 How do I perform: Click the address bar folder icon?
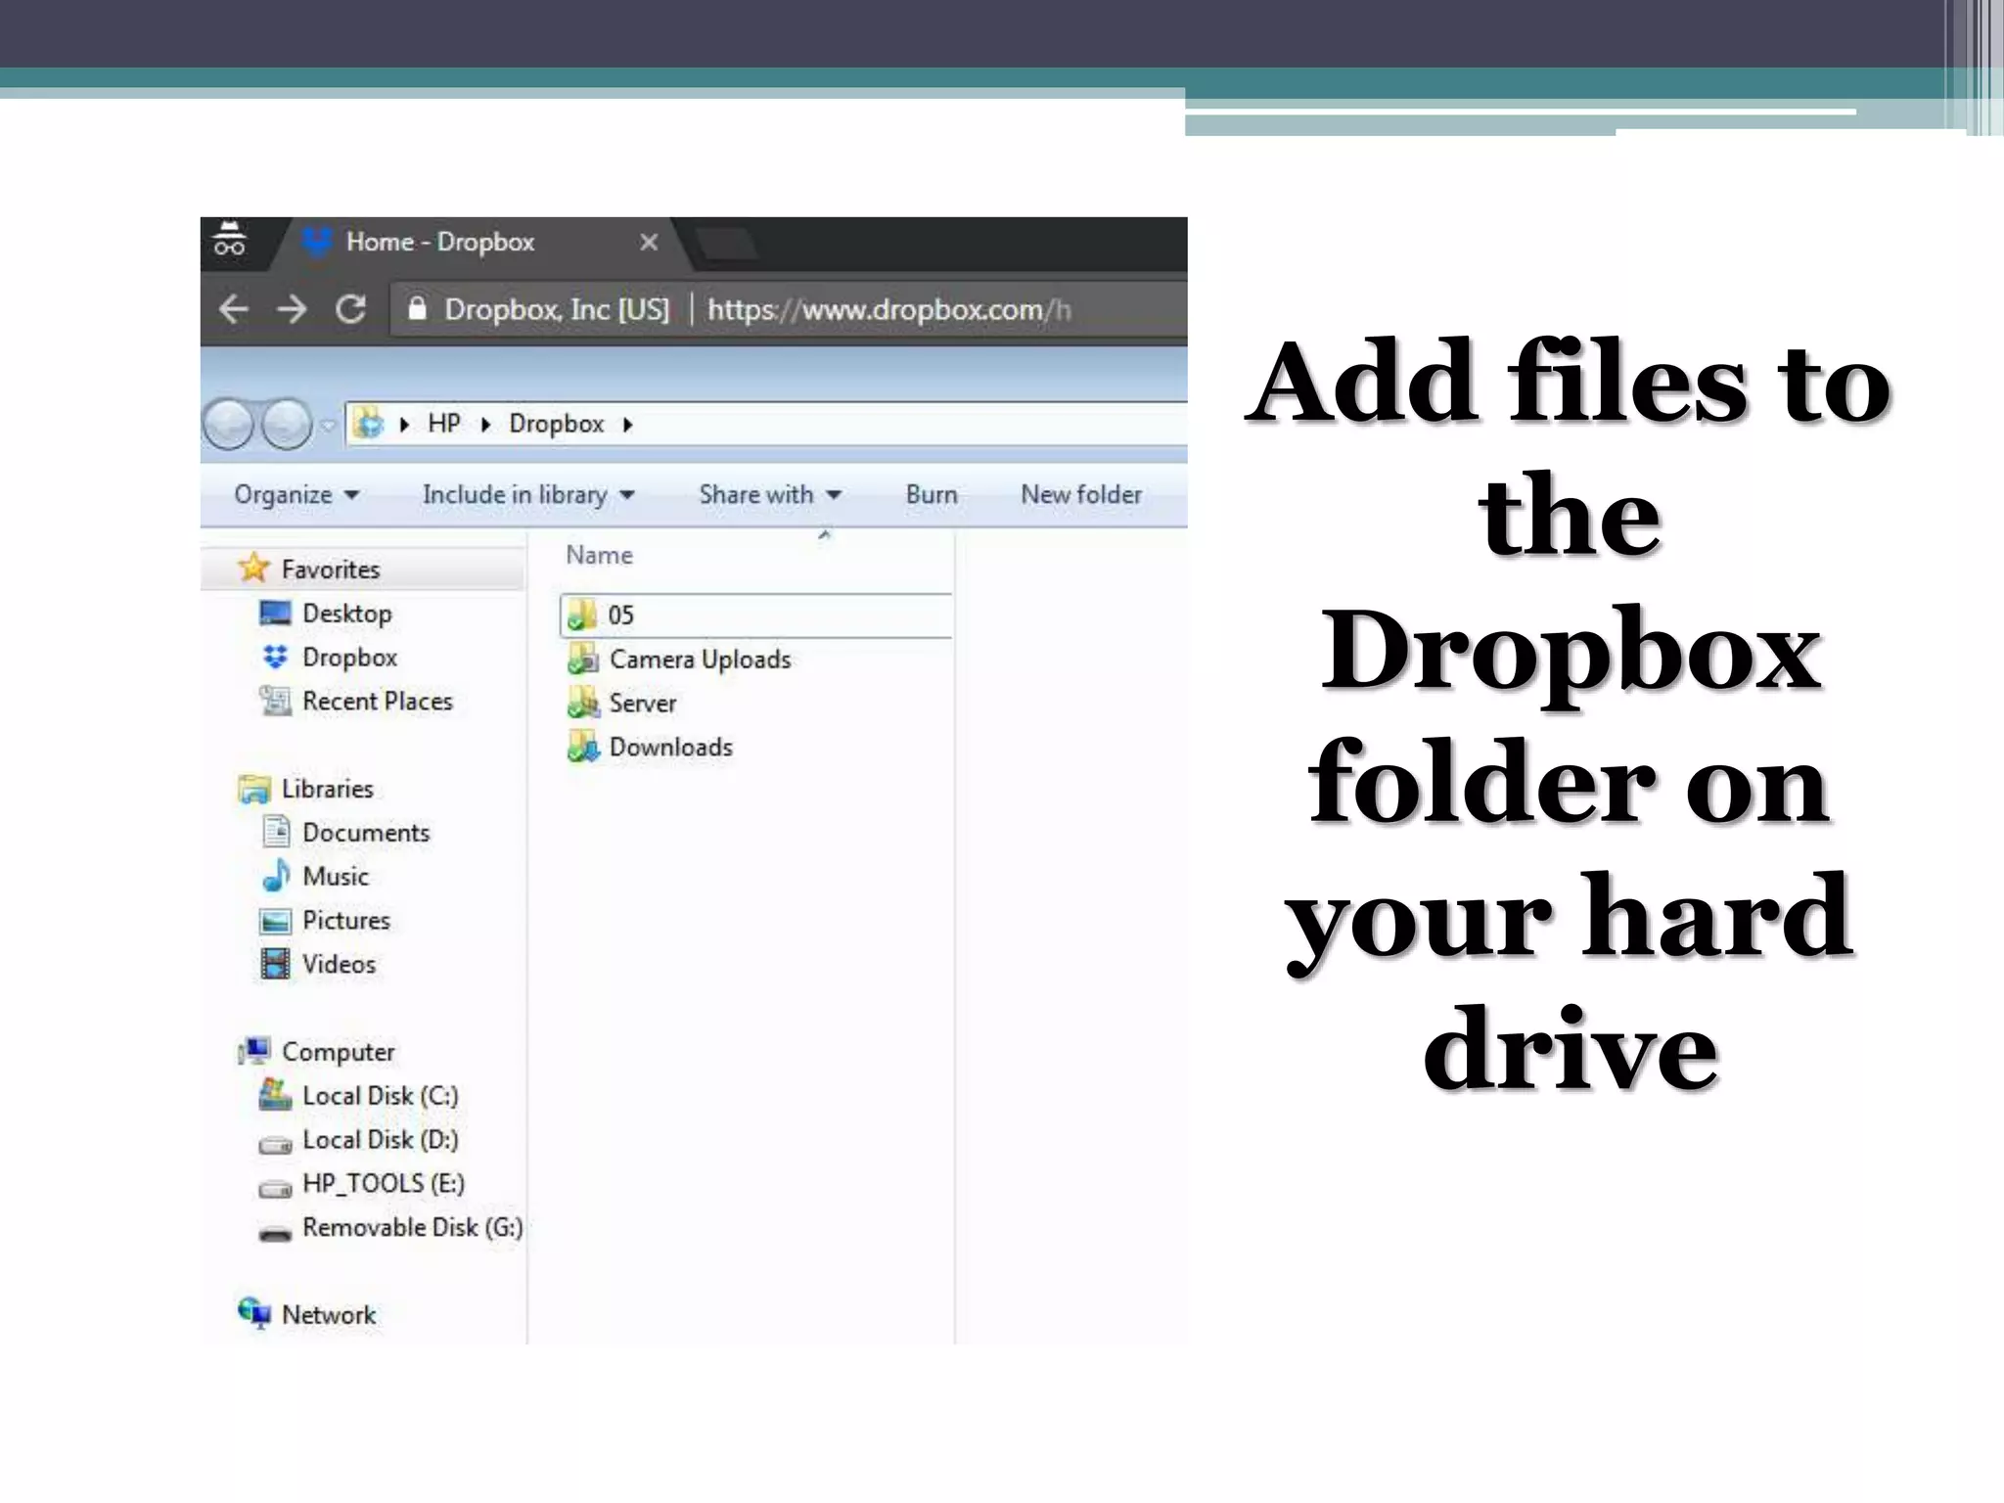[369, 424]
